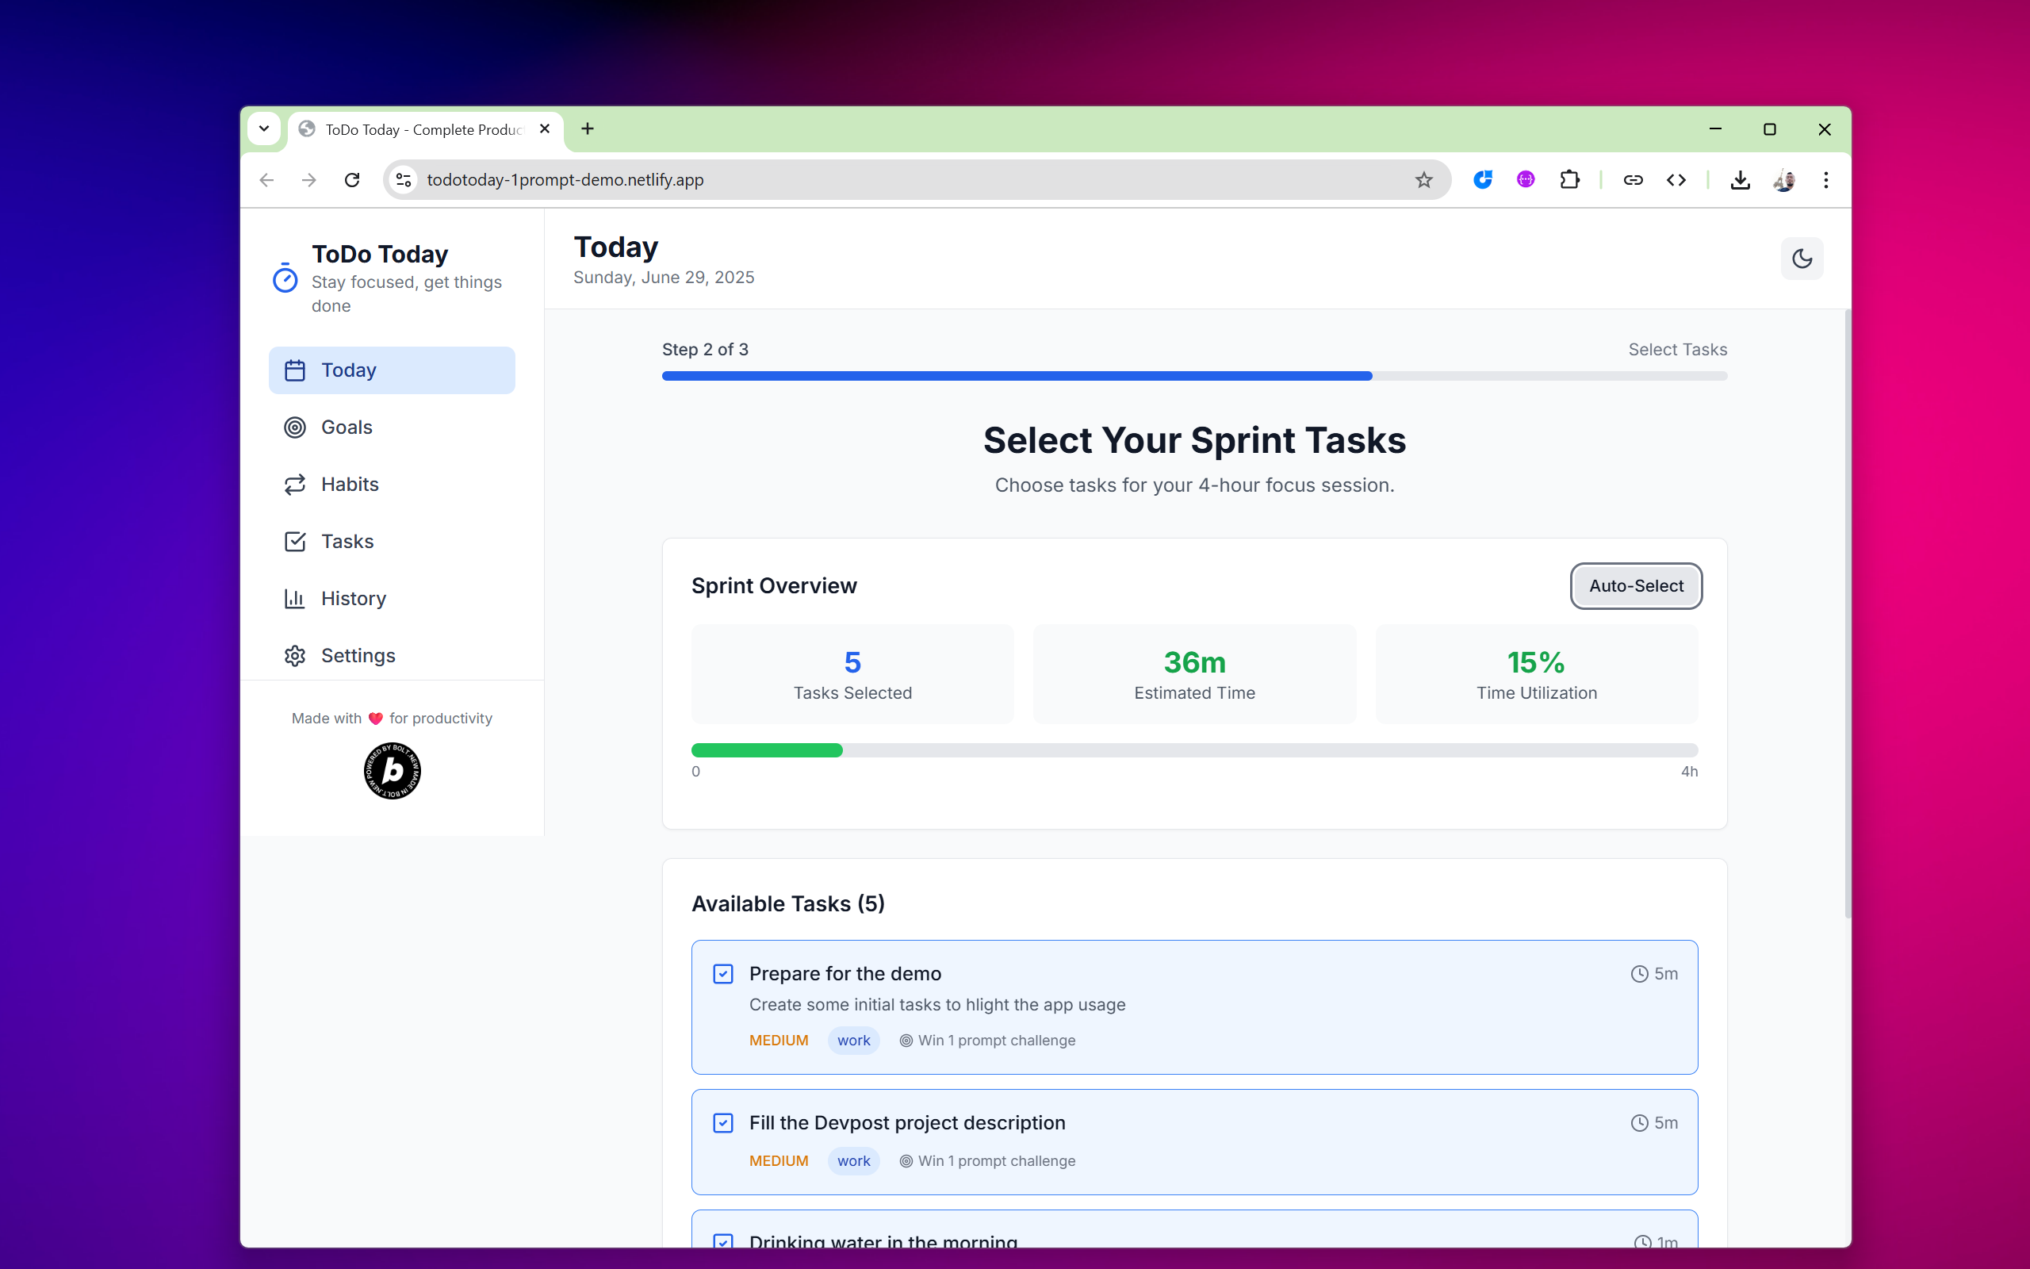2030x1269 pixels.
Task: Open the site information icon
Action: point(404,179)
